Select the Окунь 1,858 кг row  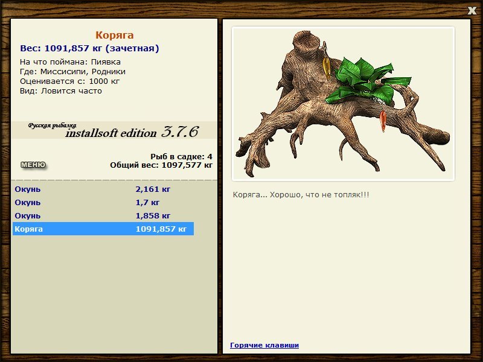[x=103, y=215]
